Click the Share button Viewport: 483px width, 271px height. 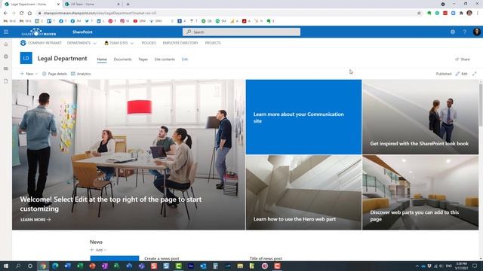[463, 59]
